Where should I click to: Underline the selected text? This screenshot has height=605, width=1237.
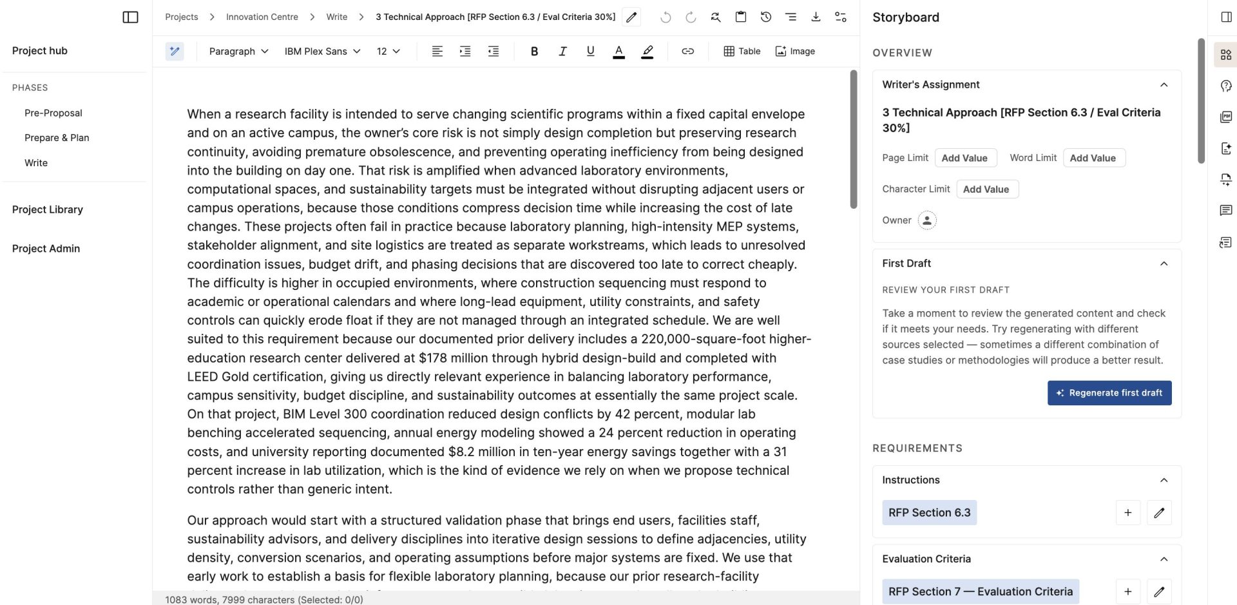click(591, 52)
